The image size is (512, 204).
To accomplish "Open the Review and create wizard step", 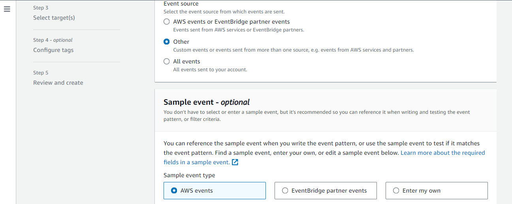I will (58, 83).
